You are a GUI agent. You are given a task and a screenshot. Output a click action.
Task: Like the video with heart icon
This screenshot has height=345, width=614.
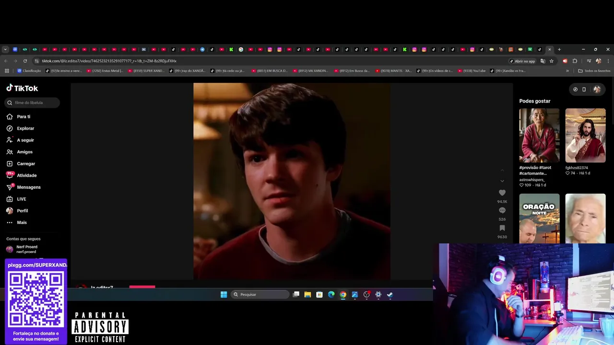pyautogui.click(x=502, y=193)
